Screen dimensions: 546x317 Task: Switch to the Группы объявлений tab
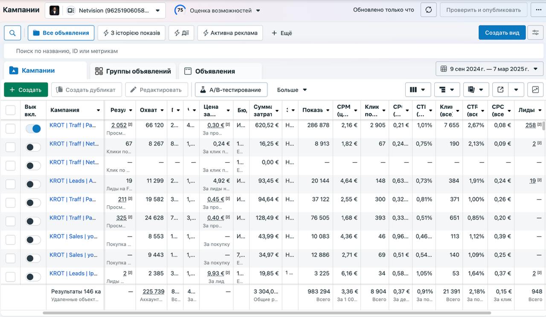(133, 71)
